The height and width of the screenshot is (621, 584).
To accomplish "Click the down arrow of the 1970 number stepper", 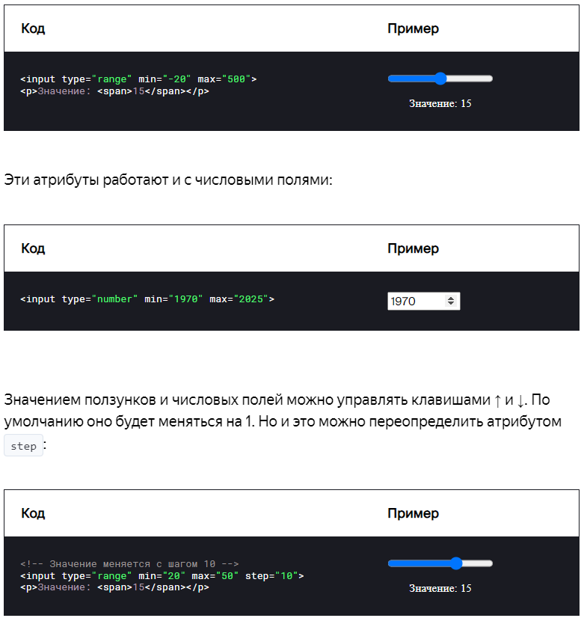I will click(x=451, y=303).
